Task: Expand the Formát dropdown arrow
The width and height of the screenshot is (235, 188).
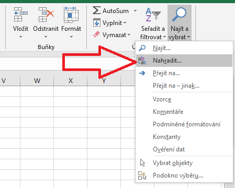Action: (x=71, y=37)
